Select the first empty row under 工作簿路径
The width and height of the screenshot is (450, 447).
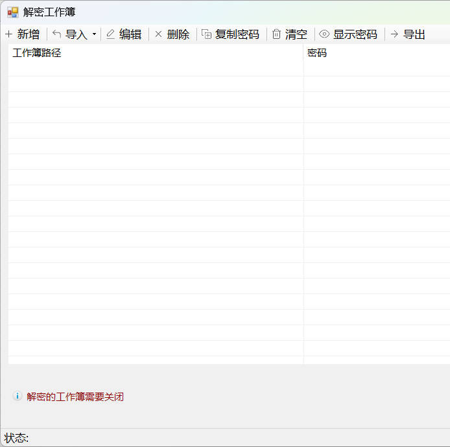click(x=156, y=69)
